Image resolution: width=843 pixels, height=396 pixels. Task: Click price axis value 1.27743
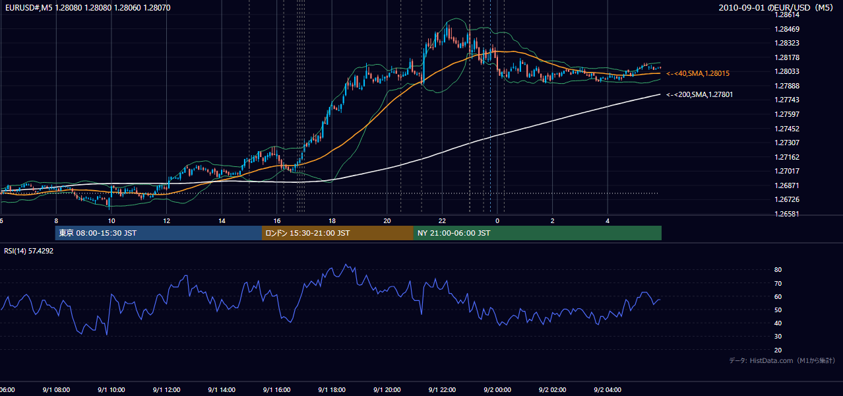[787, 100]
